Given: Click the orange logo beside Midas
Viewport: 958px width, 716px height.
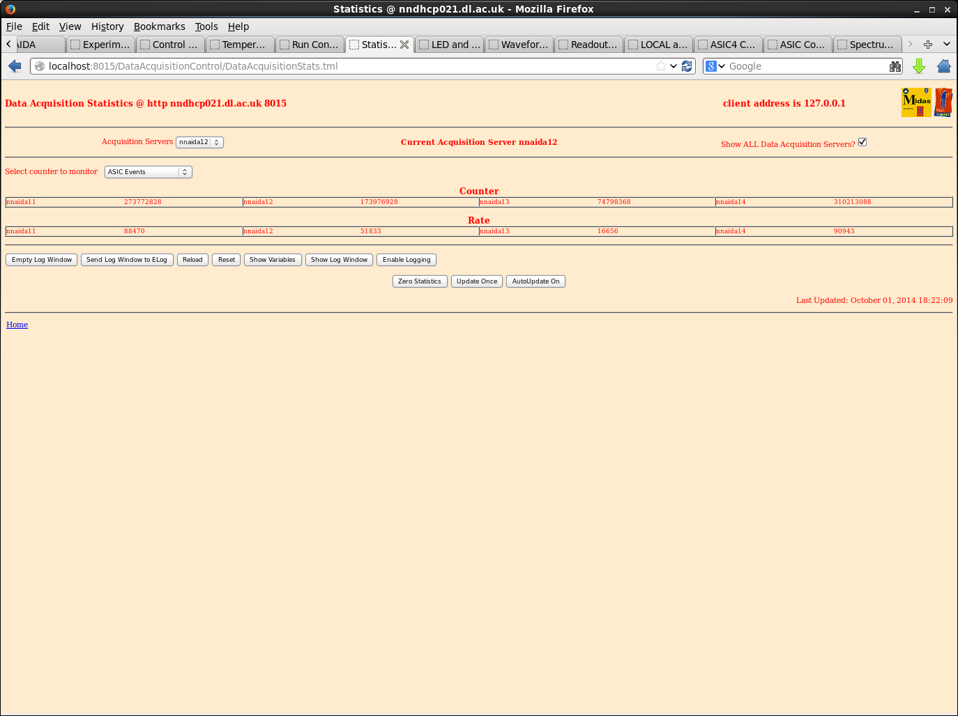Looking at the screenshot, I should 943,102.
